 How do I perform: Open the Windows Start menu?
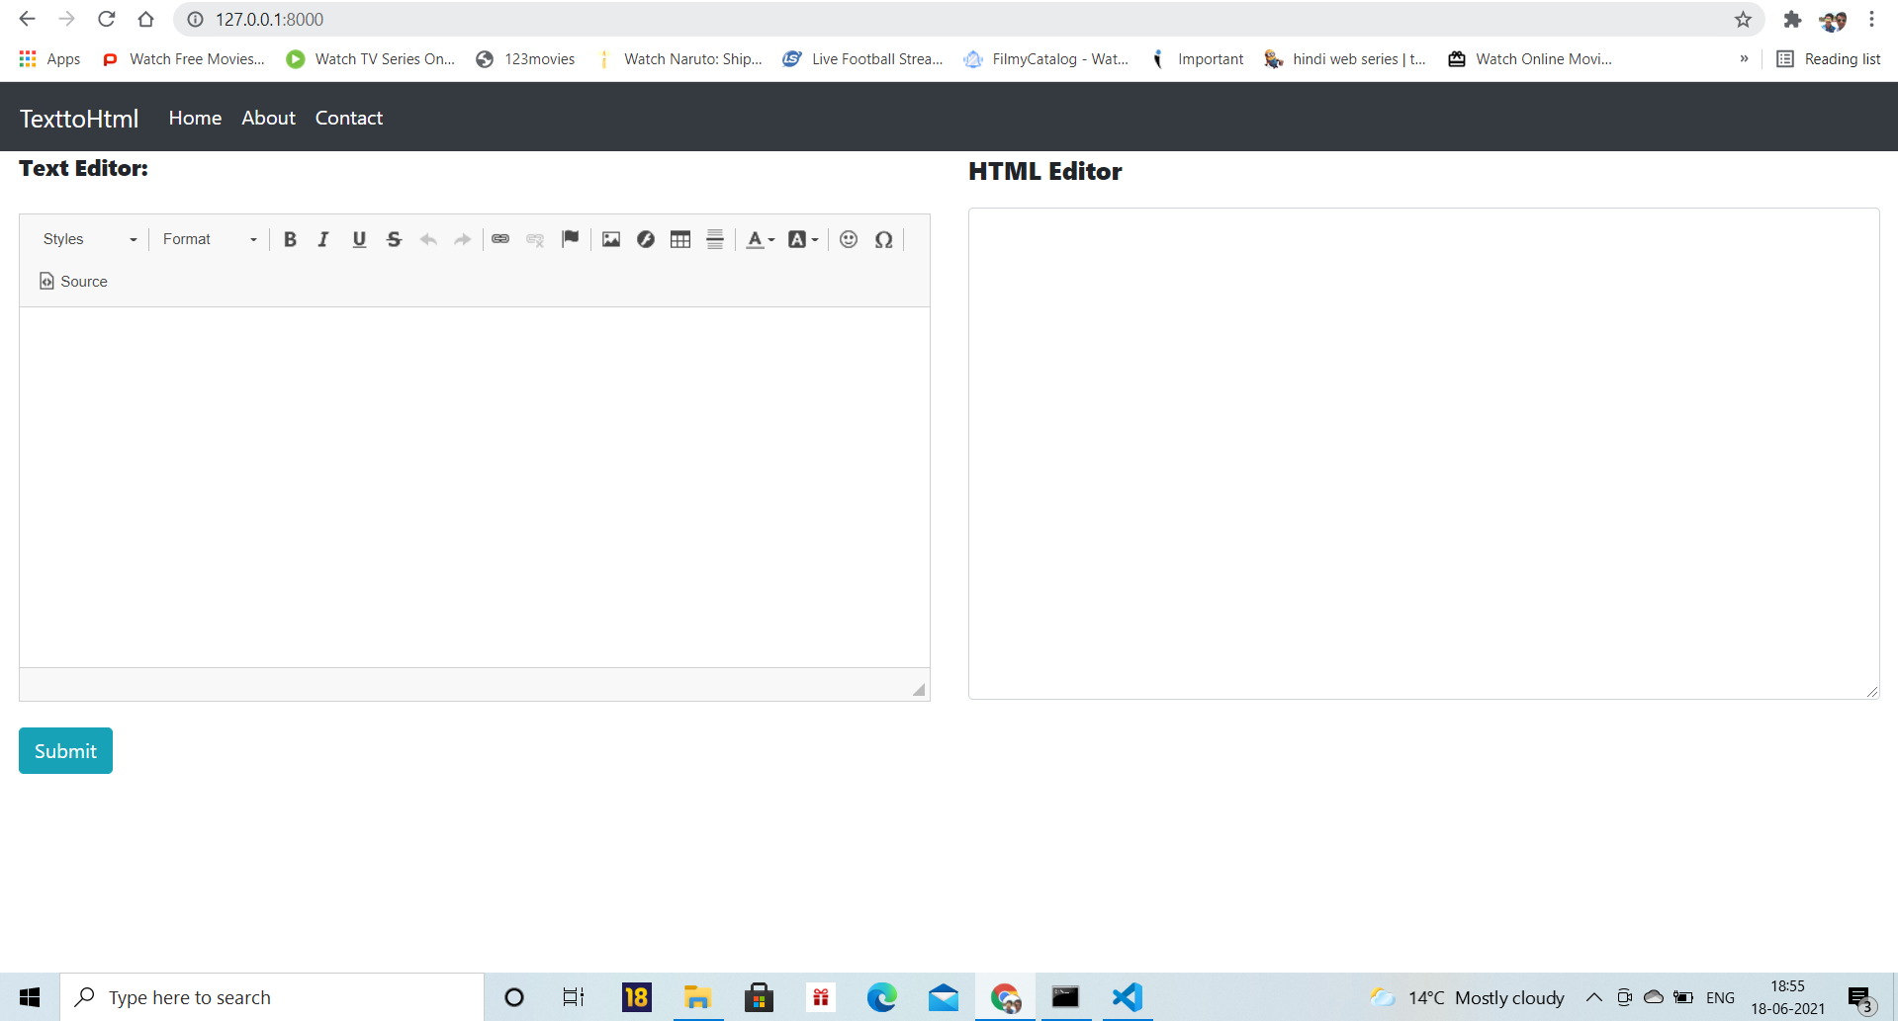tap(30, 997)
